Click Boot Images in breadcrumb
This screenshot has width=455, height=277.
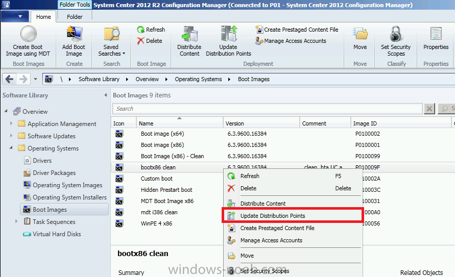coord(254,79)
